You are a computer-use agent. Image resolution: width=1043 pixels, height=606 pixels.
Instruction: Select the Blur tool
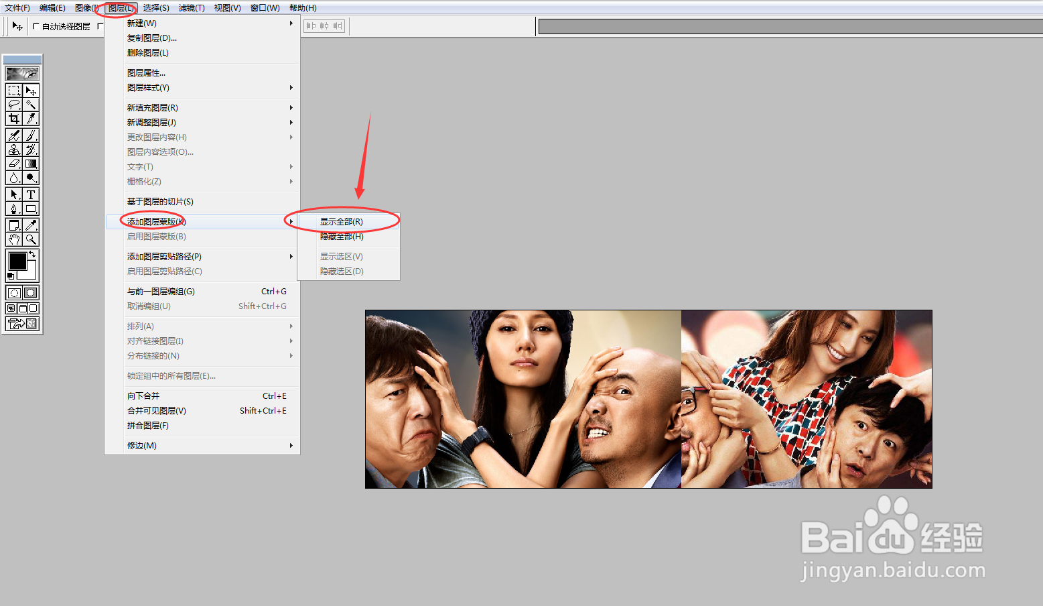(14, 178)
